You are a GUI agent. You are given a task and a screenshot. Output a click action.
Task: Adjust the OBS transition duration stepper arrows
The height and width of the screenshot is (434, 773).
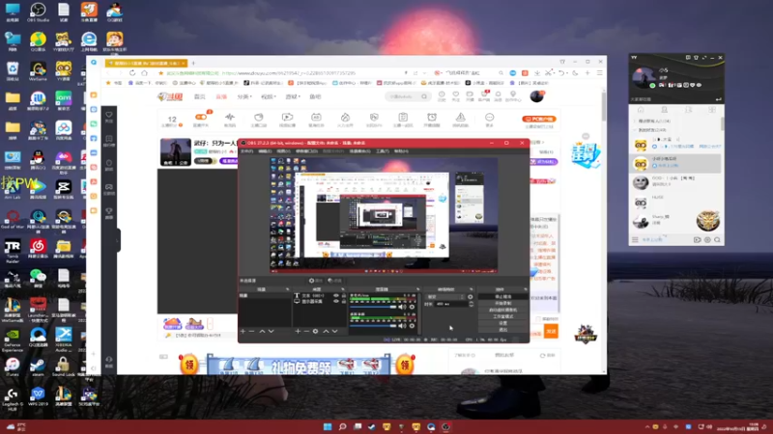pos(471,304)
